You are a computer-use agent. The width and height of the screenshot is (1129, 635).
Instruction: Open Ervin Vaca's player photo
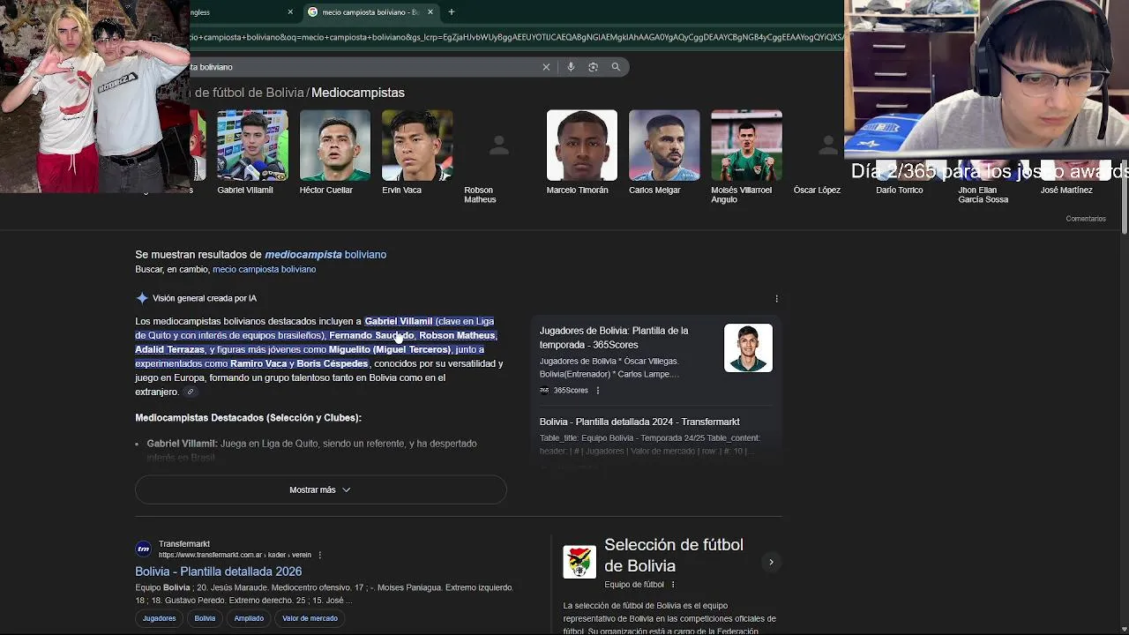click(417, 146)
